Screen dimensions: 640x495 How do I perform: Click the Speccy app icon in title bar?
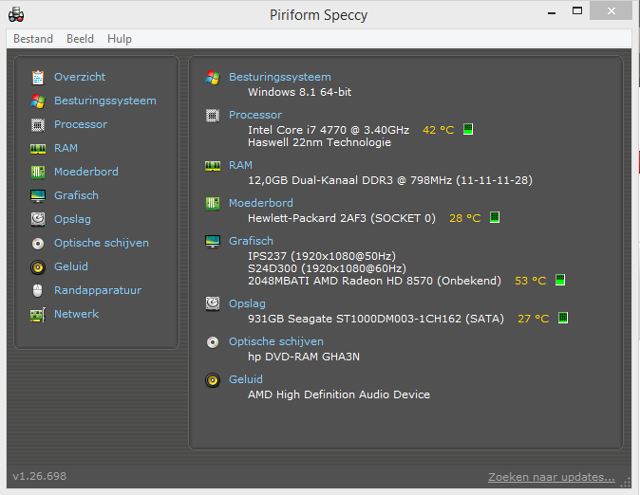[16, 14]
